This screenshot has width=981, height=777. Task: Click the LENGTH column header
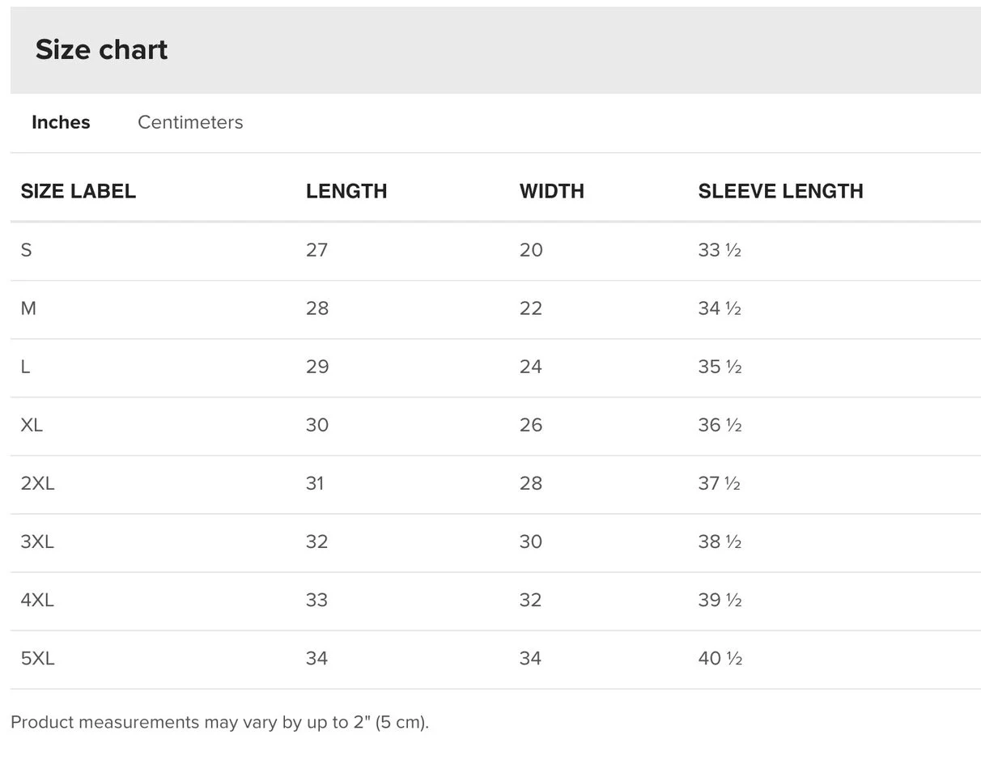(346, 191)
